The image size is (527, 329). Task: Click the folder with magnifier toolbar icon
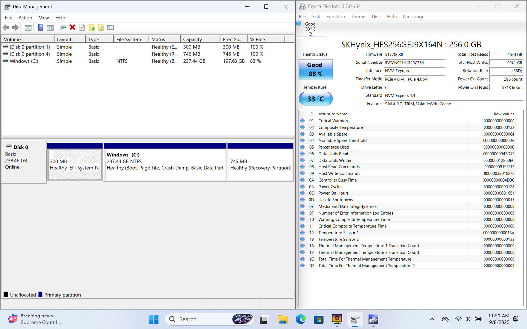pyautogui.click(x=101, y=28)
